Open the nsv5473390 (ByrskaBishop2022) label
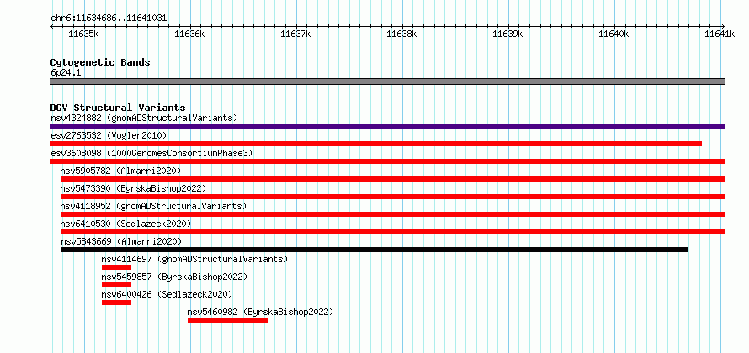This screenshot has height=353, width=749. pos(133,188)
